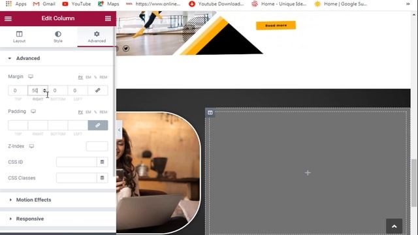Open the YouTube bookmark
418x235 pixels.
(x=76, y=4)
